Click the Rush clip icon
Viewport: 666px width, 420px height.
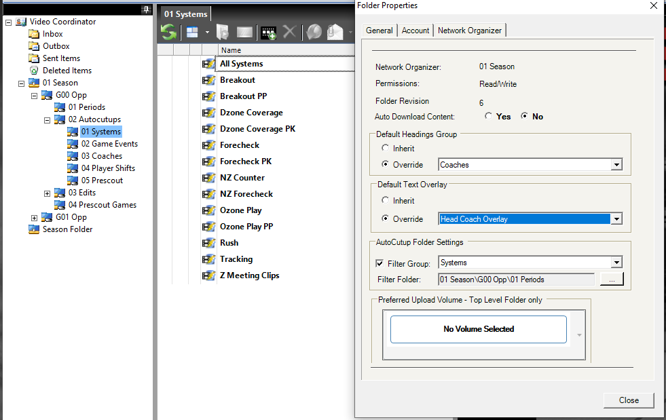[x=208, y=243]
